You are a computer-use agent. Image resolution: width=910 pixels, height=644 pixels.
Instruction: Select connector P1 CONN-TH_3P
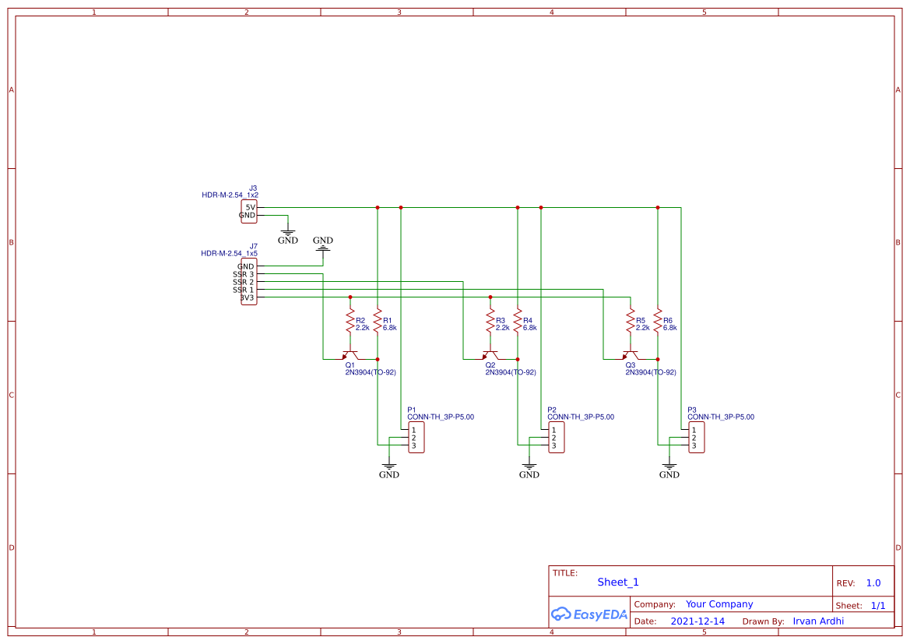(416, 438)
